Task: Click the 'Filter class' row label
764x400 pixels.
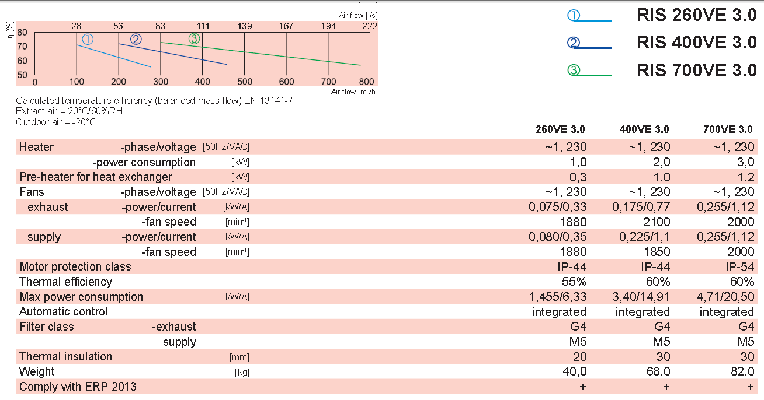Action: click(47, 327)
